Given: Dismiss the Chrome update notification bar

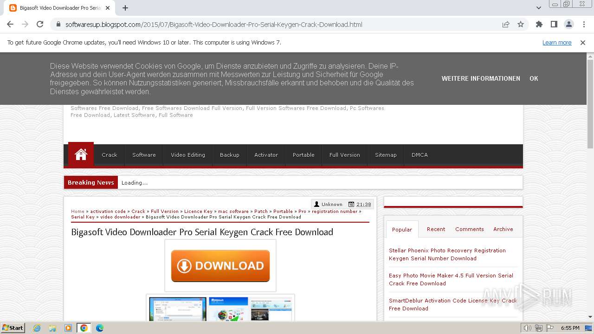Looking at the screenshot, I should 583,43.
